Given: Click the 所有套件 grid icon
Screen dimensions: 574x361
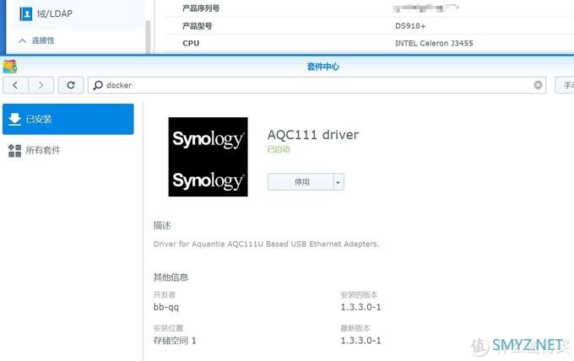Looking at the screenshot, I should click(x=14, y=150).
